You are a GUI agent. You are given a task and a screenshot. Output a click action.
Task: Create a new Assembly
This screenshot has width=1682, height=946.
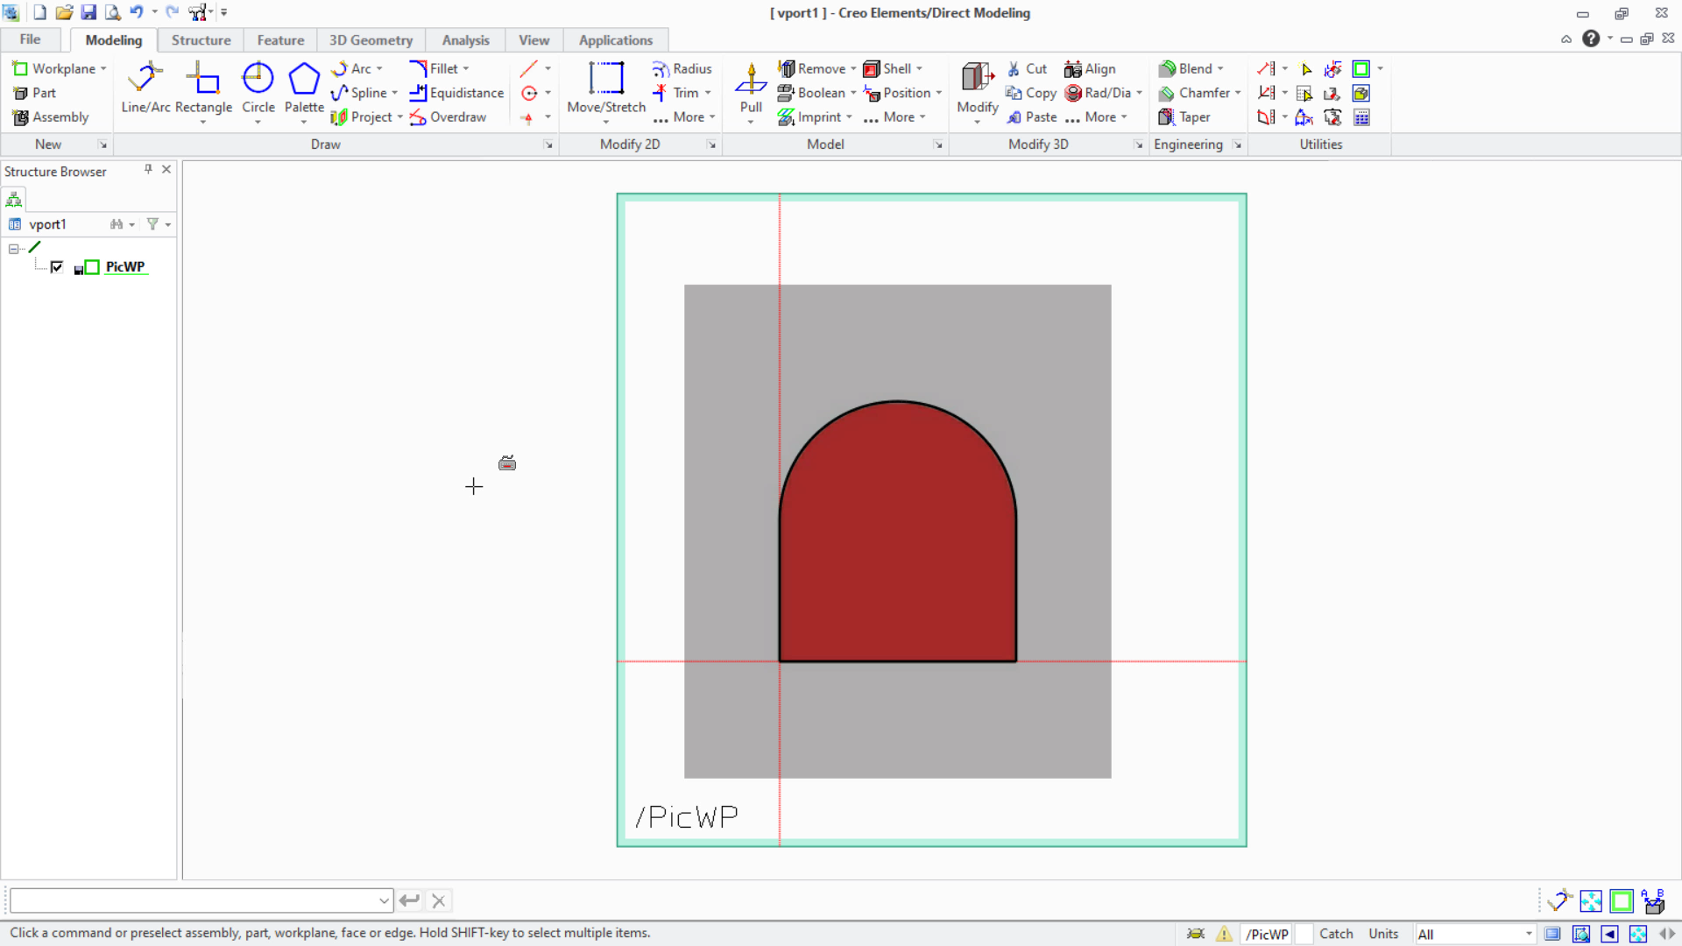[x=51, y=117]
